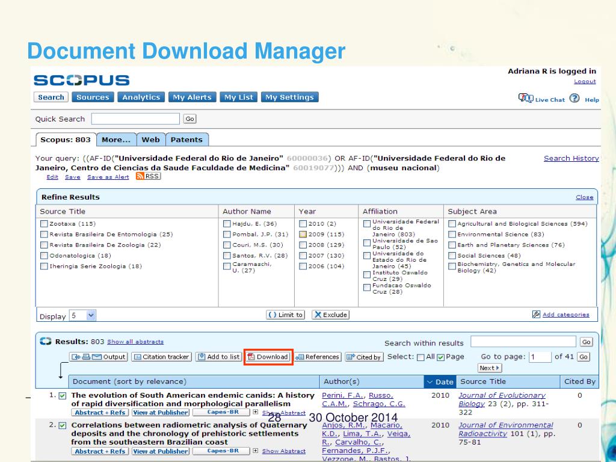This screenshot has width=616, height=462.
Task: Click the References button
Action: coord(318,357)
